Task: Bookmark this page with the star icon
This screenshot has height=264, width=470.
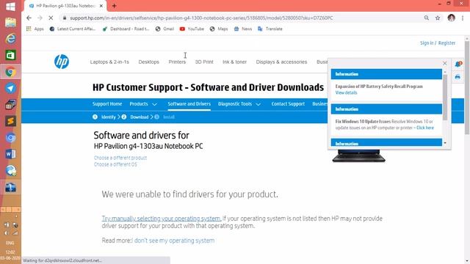Action: click(438, 18)
